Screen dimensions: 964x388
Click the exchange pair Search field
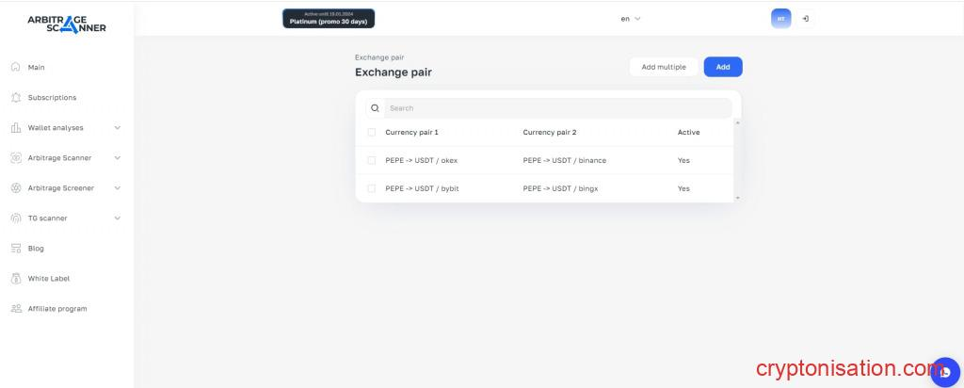pyautogui.click(x=555, y=108)
